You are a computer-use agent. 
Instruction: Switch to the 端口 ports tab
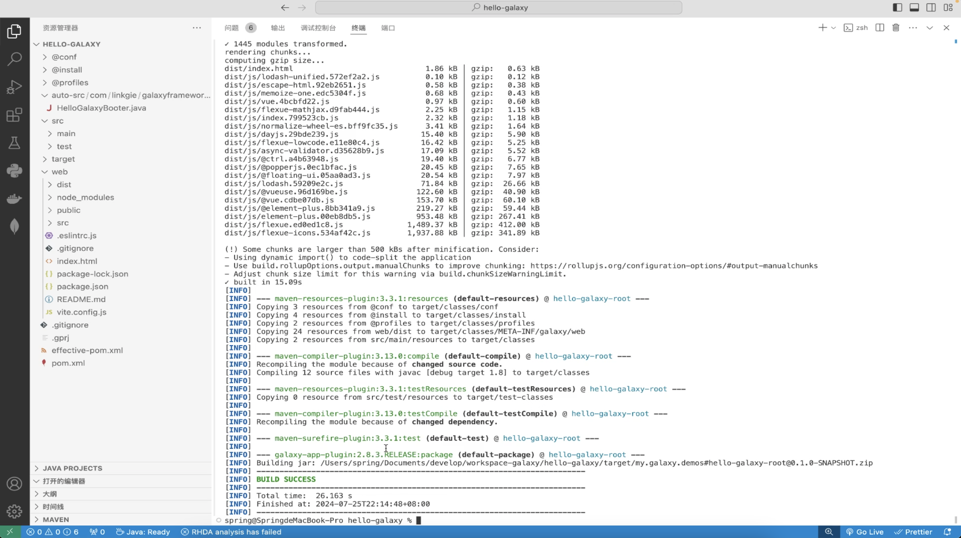coord(388,28)
